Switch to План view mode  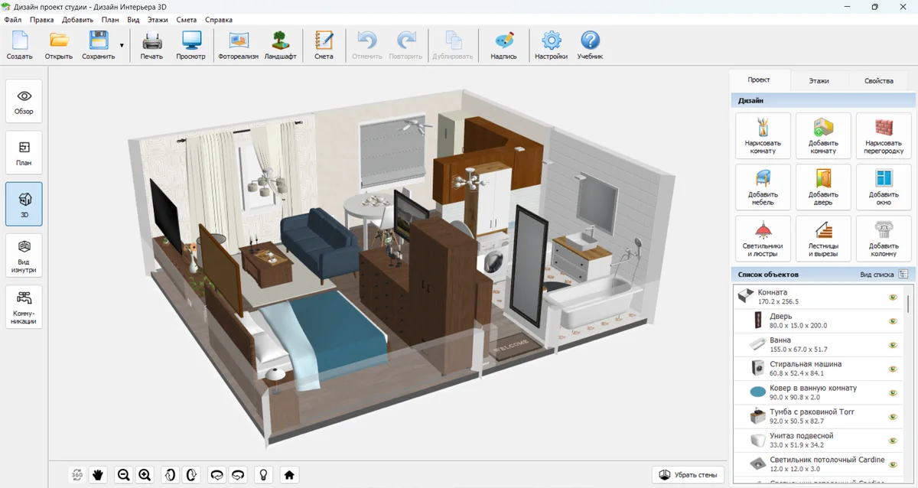pyautogui.click(x=24, y=153)
